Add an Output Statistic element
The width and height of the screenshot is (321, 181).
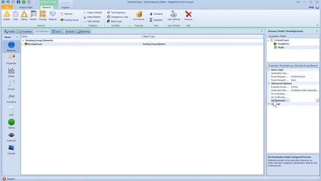coord(92,13)
